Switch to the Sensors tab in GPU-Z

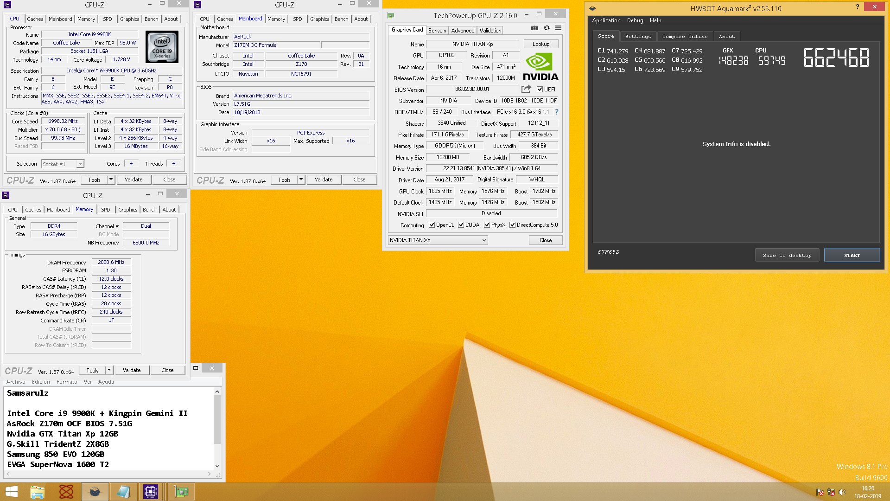tap(437, 30)
